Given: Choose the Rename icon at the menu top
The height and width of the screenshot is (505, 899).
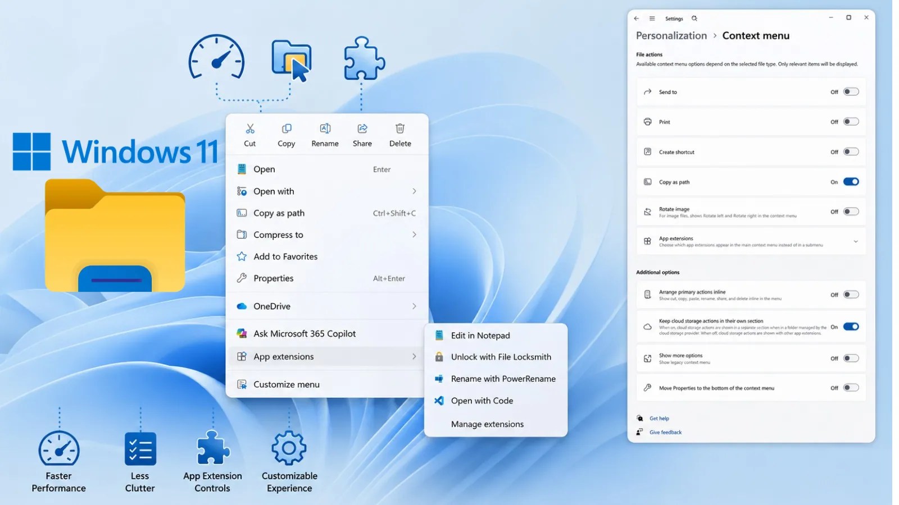Looking at the screenshot, I should [325, 128].
